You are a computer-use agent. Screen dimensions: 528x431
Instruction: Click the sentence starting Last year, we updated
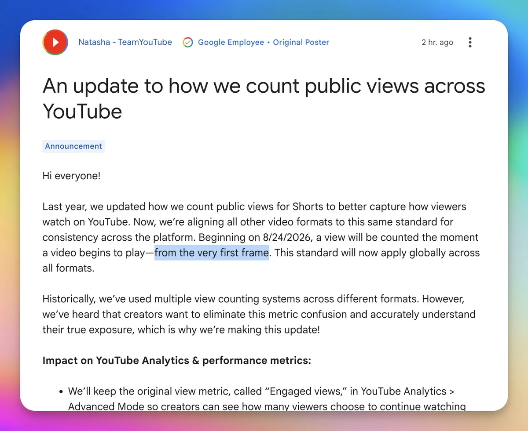pyautogui.click(x=254, y=214)
